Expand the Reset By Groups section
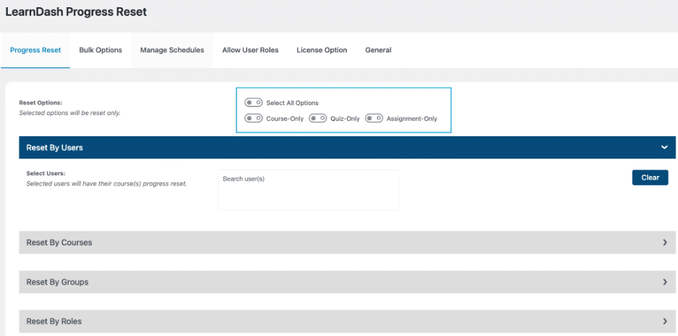The image size is (678, 336). click(x=347, y=282)
